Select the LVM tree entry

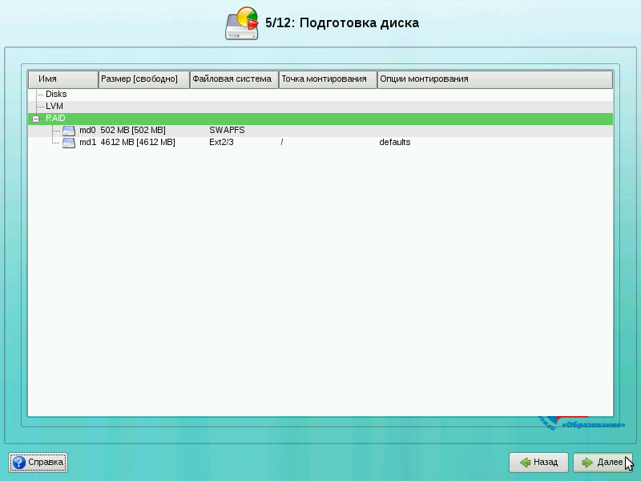tap(54, 106)
